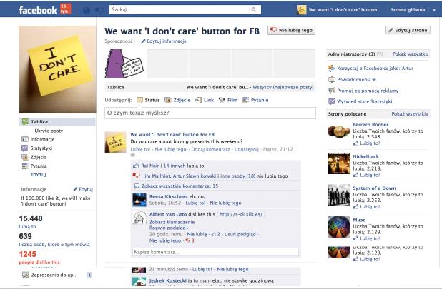Open the globe notifications icon in top bar
The image size is (442, 289).
pyautogui.click(x=87, y=11)
